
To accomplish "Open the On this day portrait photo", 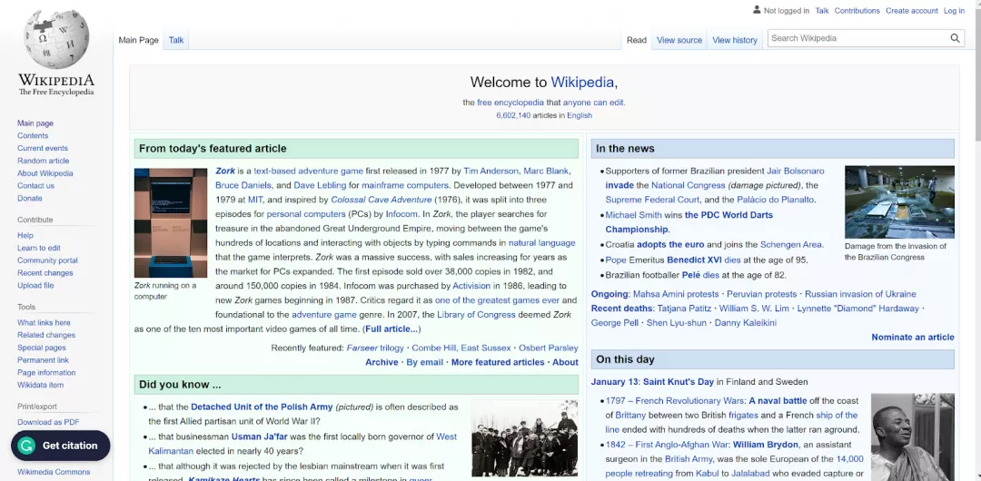I will coord(912,437).
